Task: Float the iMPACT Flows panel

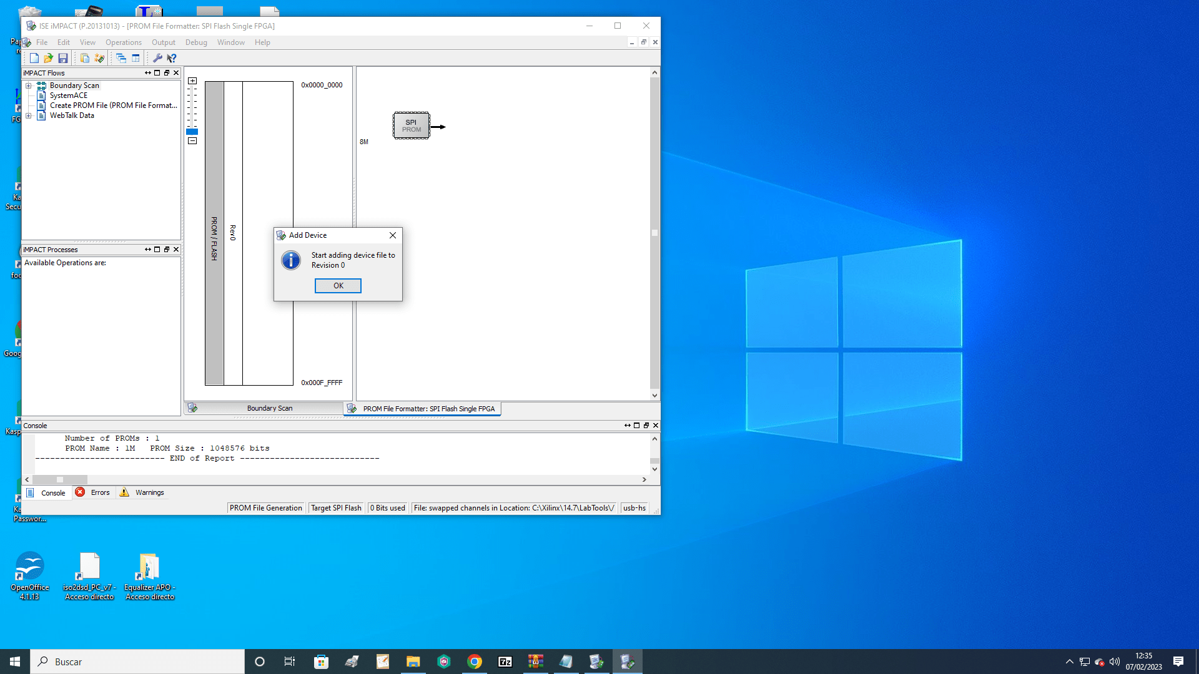Action: coord(167,73)
